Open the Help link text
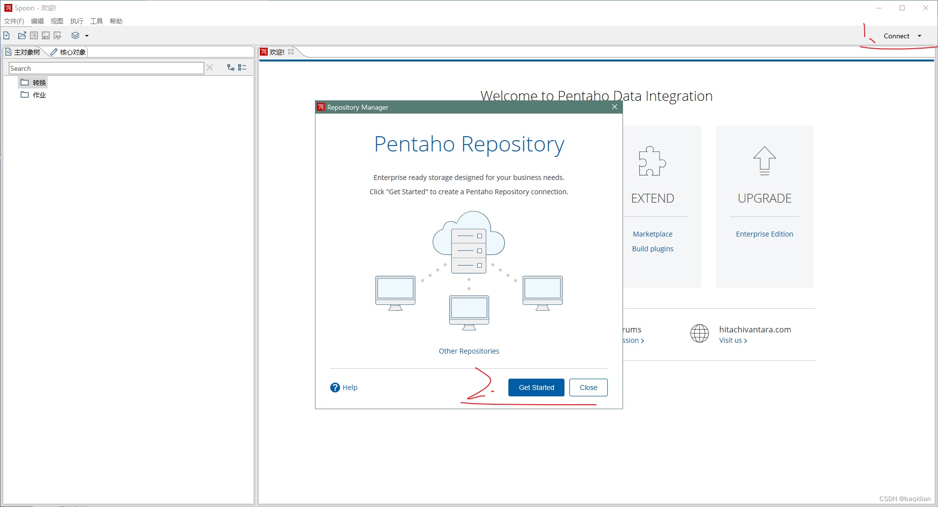The image size is (938, 507). click(x=350, y=388)
